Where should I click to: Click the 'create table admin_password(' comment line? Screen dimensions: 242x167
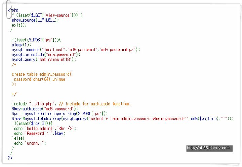(x=42, y=74)
